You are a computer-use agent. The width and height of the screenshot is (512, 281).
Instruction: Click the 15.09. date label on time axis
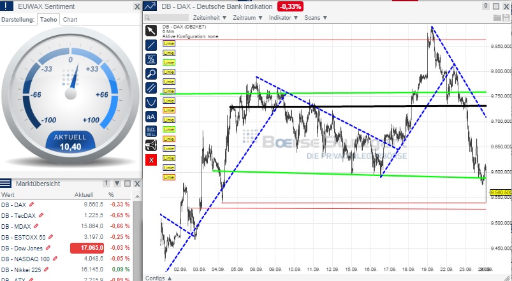tap(351, 270)
